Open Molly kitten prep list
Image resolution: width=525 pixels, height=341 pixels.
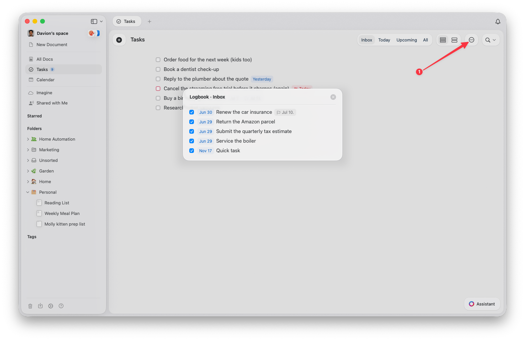[x=64, y=224]
